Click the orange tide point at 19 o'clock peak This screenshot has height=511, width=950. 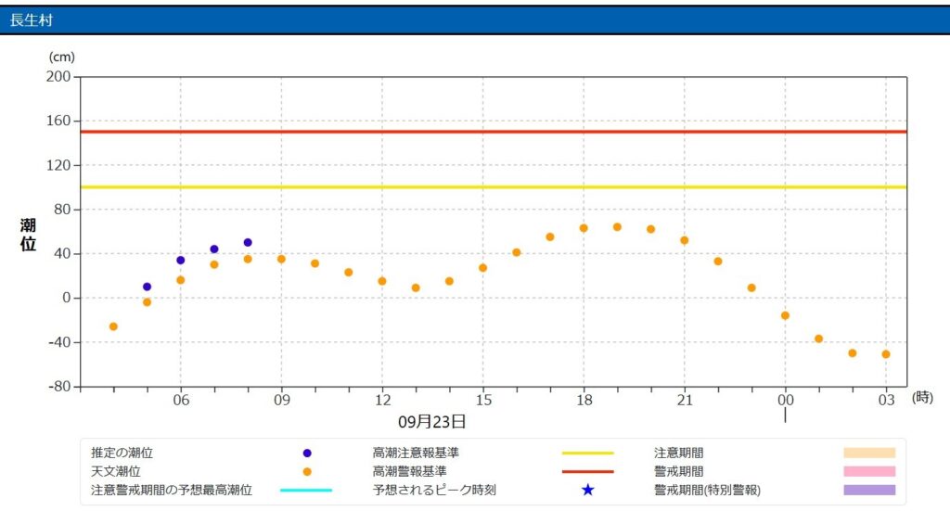pos(617,227)
